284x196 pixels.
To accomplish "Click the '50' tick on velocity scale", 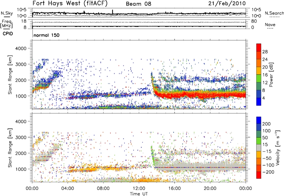I will point(265,138).
